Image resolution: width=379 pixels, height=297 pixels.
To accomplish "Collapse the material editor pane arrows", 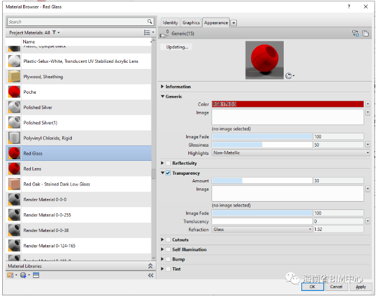I will [x=151, y=276].
